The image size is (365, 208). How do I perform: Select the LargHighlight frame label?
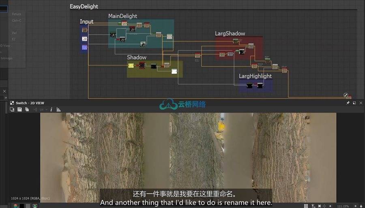[x=255, y=76]
